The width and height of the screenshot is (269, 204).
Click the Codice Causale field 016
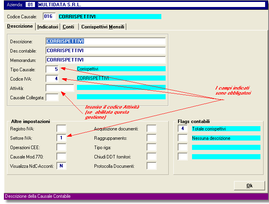click(x=49, y=16)
